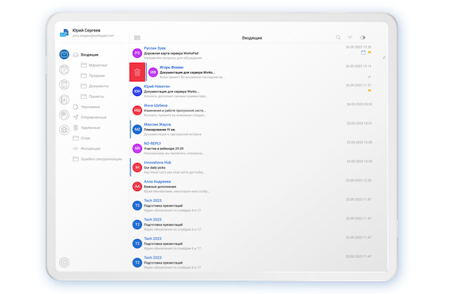468x294 pixels.
Task: Click preview text Направляю вопросы для обсуждения
Action: coord(173,58)
